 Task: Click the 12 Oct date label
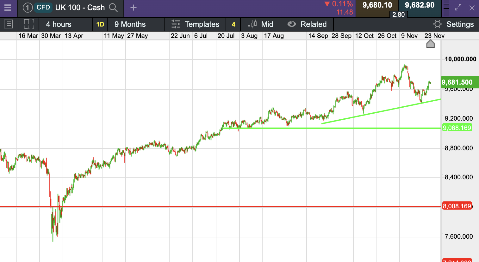click(364, 36)
